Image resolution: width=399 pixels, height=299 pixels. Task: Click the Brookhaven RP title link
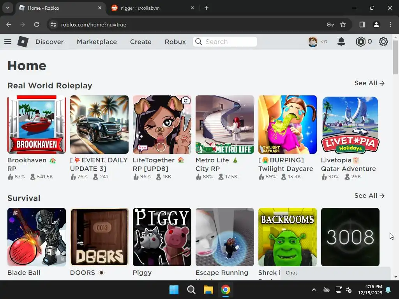pyautogui.click(x=32, y=164)
